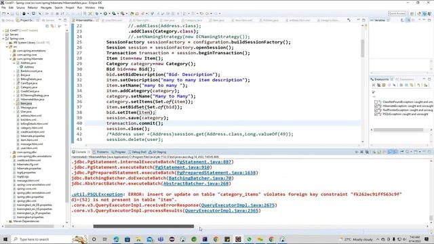Open the BatchingBatcher.java:70 link
The image size is (434, 244).
click(x=200, y=178)
